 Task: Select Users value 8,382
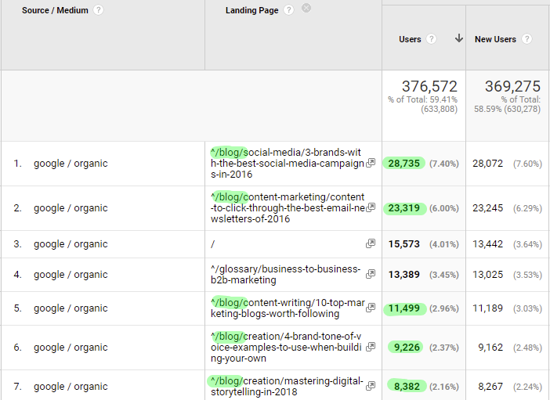point(407,387)
